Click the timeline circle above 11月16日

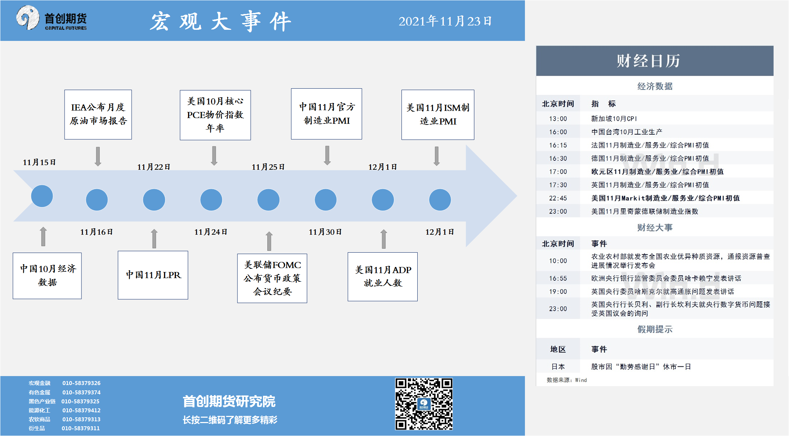[97, 200]
